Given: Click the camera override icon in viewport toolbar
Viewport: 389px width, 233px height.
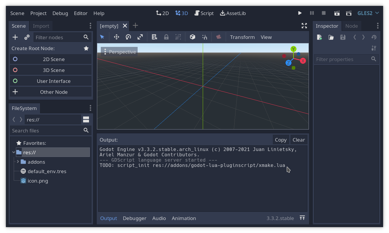Looking at the screenshot, I should click(x=218, y=37).
